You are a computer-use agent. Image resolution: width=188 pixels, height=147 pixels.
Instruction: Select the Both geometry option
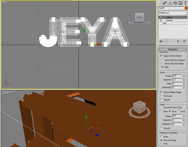pos(162,67)
